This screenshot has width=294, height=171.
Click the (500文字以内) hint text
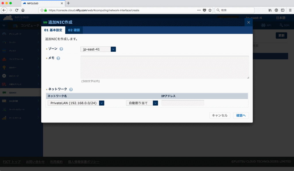[x=90, y=81]
